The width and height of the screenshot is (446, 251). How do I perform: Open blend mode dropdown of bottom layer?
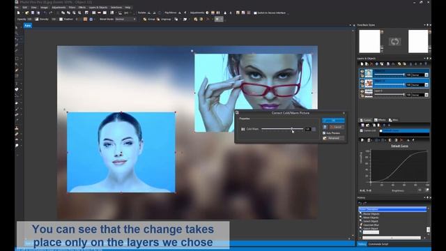pos(426,95)
